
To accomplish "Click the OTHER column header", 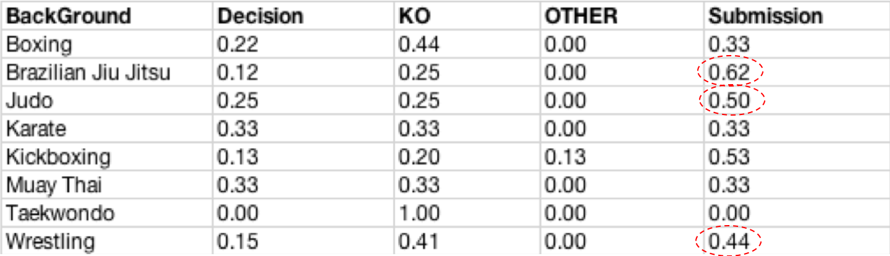I will (x=581, y=15).
